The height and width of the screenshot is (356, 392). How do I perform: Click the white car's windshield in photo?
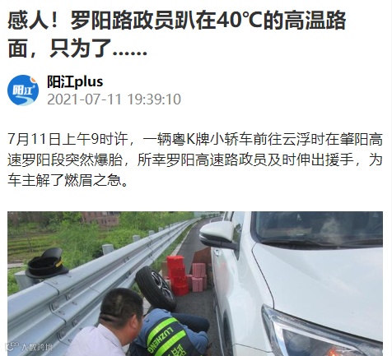click(319, 229)
